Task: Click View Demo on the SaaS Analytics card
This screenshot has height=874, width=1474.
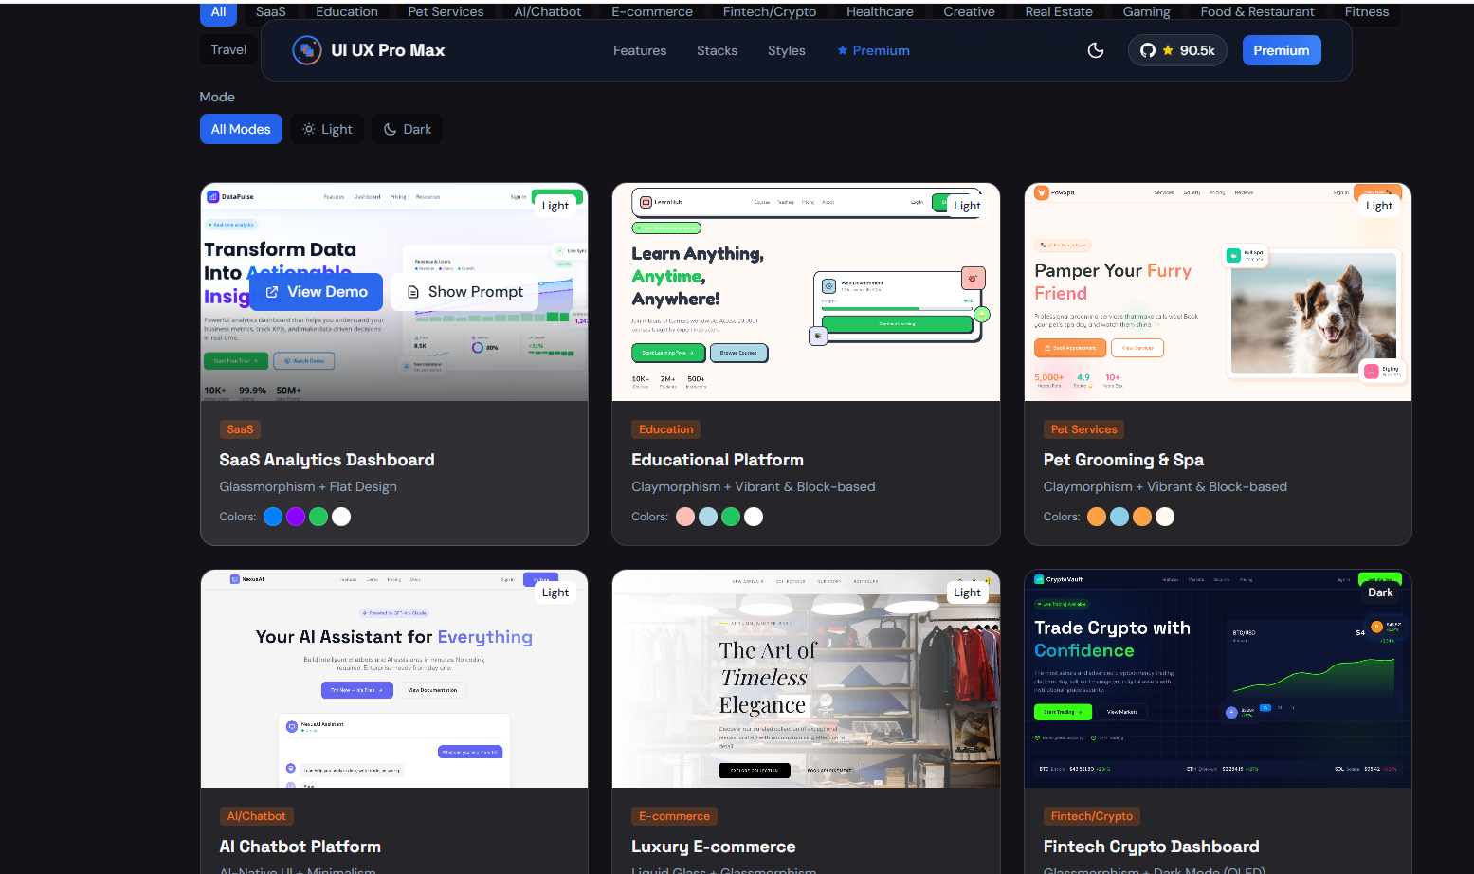Action: pos(317,292)
